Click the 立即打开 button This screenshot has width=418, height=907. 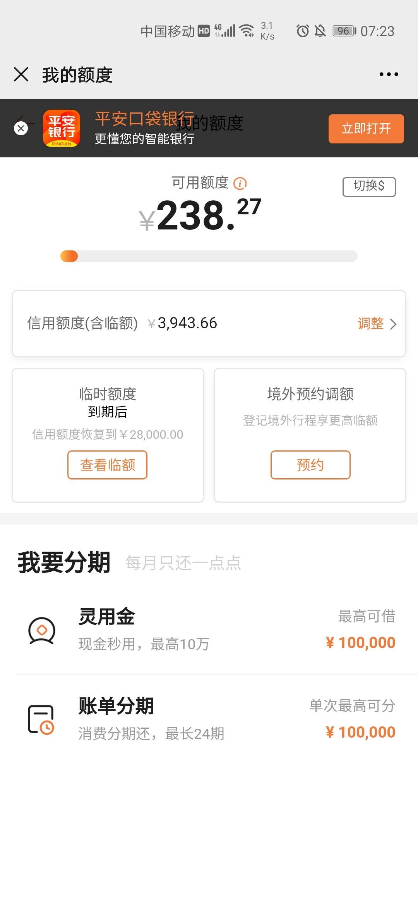(x=366, y=129)
